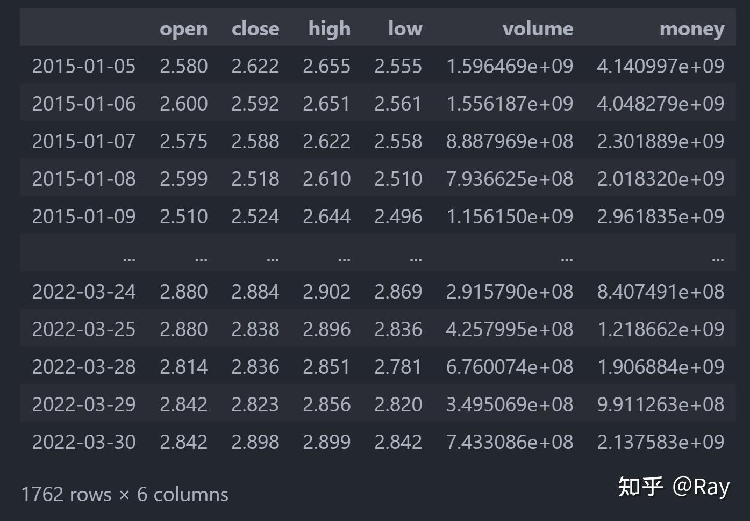Select the 2015-01-08 row index
Screen dimensions: 750x521
84,179
